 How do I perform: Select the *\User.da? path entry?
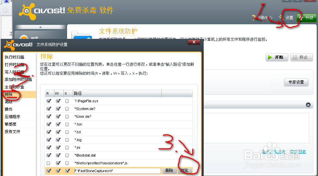(83, 116)
